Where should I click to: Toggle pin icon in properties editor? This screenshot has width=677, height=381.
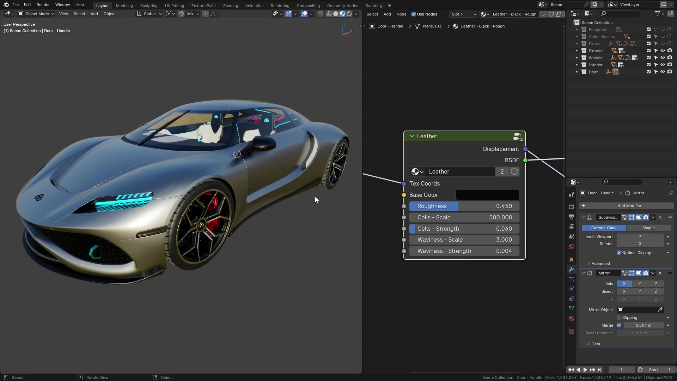click(670, 193)
